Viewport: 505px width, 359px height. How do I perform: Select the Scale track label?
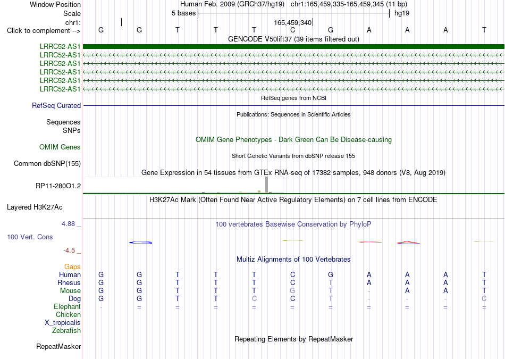72,13
